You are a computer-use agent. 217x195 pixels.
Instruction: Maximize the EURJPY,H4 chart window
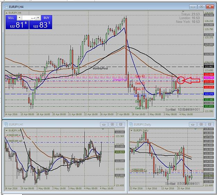pos(201,7)
